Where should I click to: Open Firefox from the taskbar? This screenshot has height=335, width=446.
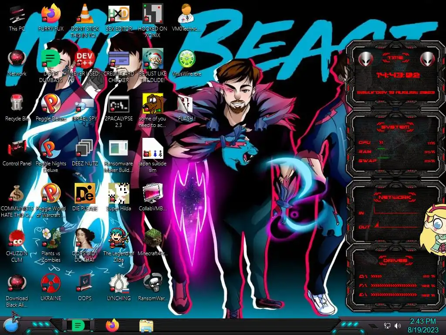click(112, 325)
